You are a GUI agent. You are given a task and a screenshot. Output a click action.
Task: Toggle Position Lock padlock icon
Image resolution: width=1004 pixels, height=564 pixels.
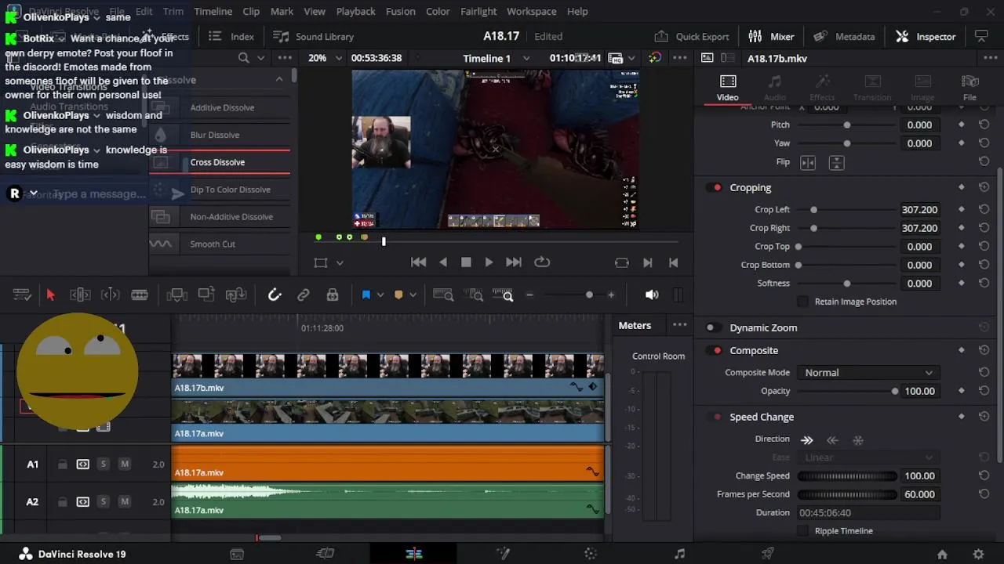click(x=333, y=295)
